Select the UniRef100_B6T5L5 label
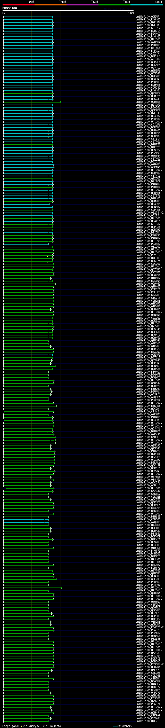The image size is (165, 728). tap(148, 48)
